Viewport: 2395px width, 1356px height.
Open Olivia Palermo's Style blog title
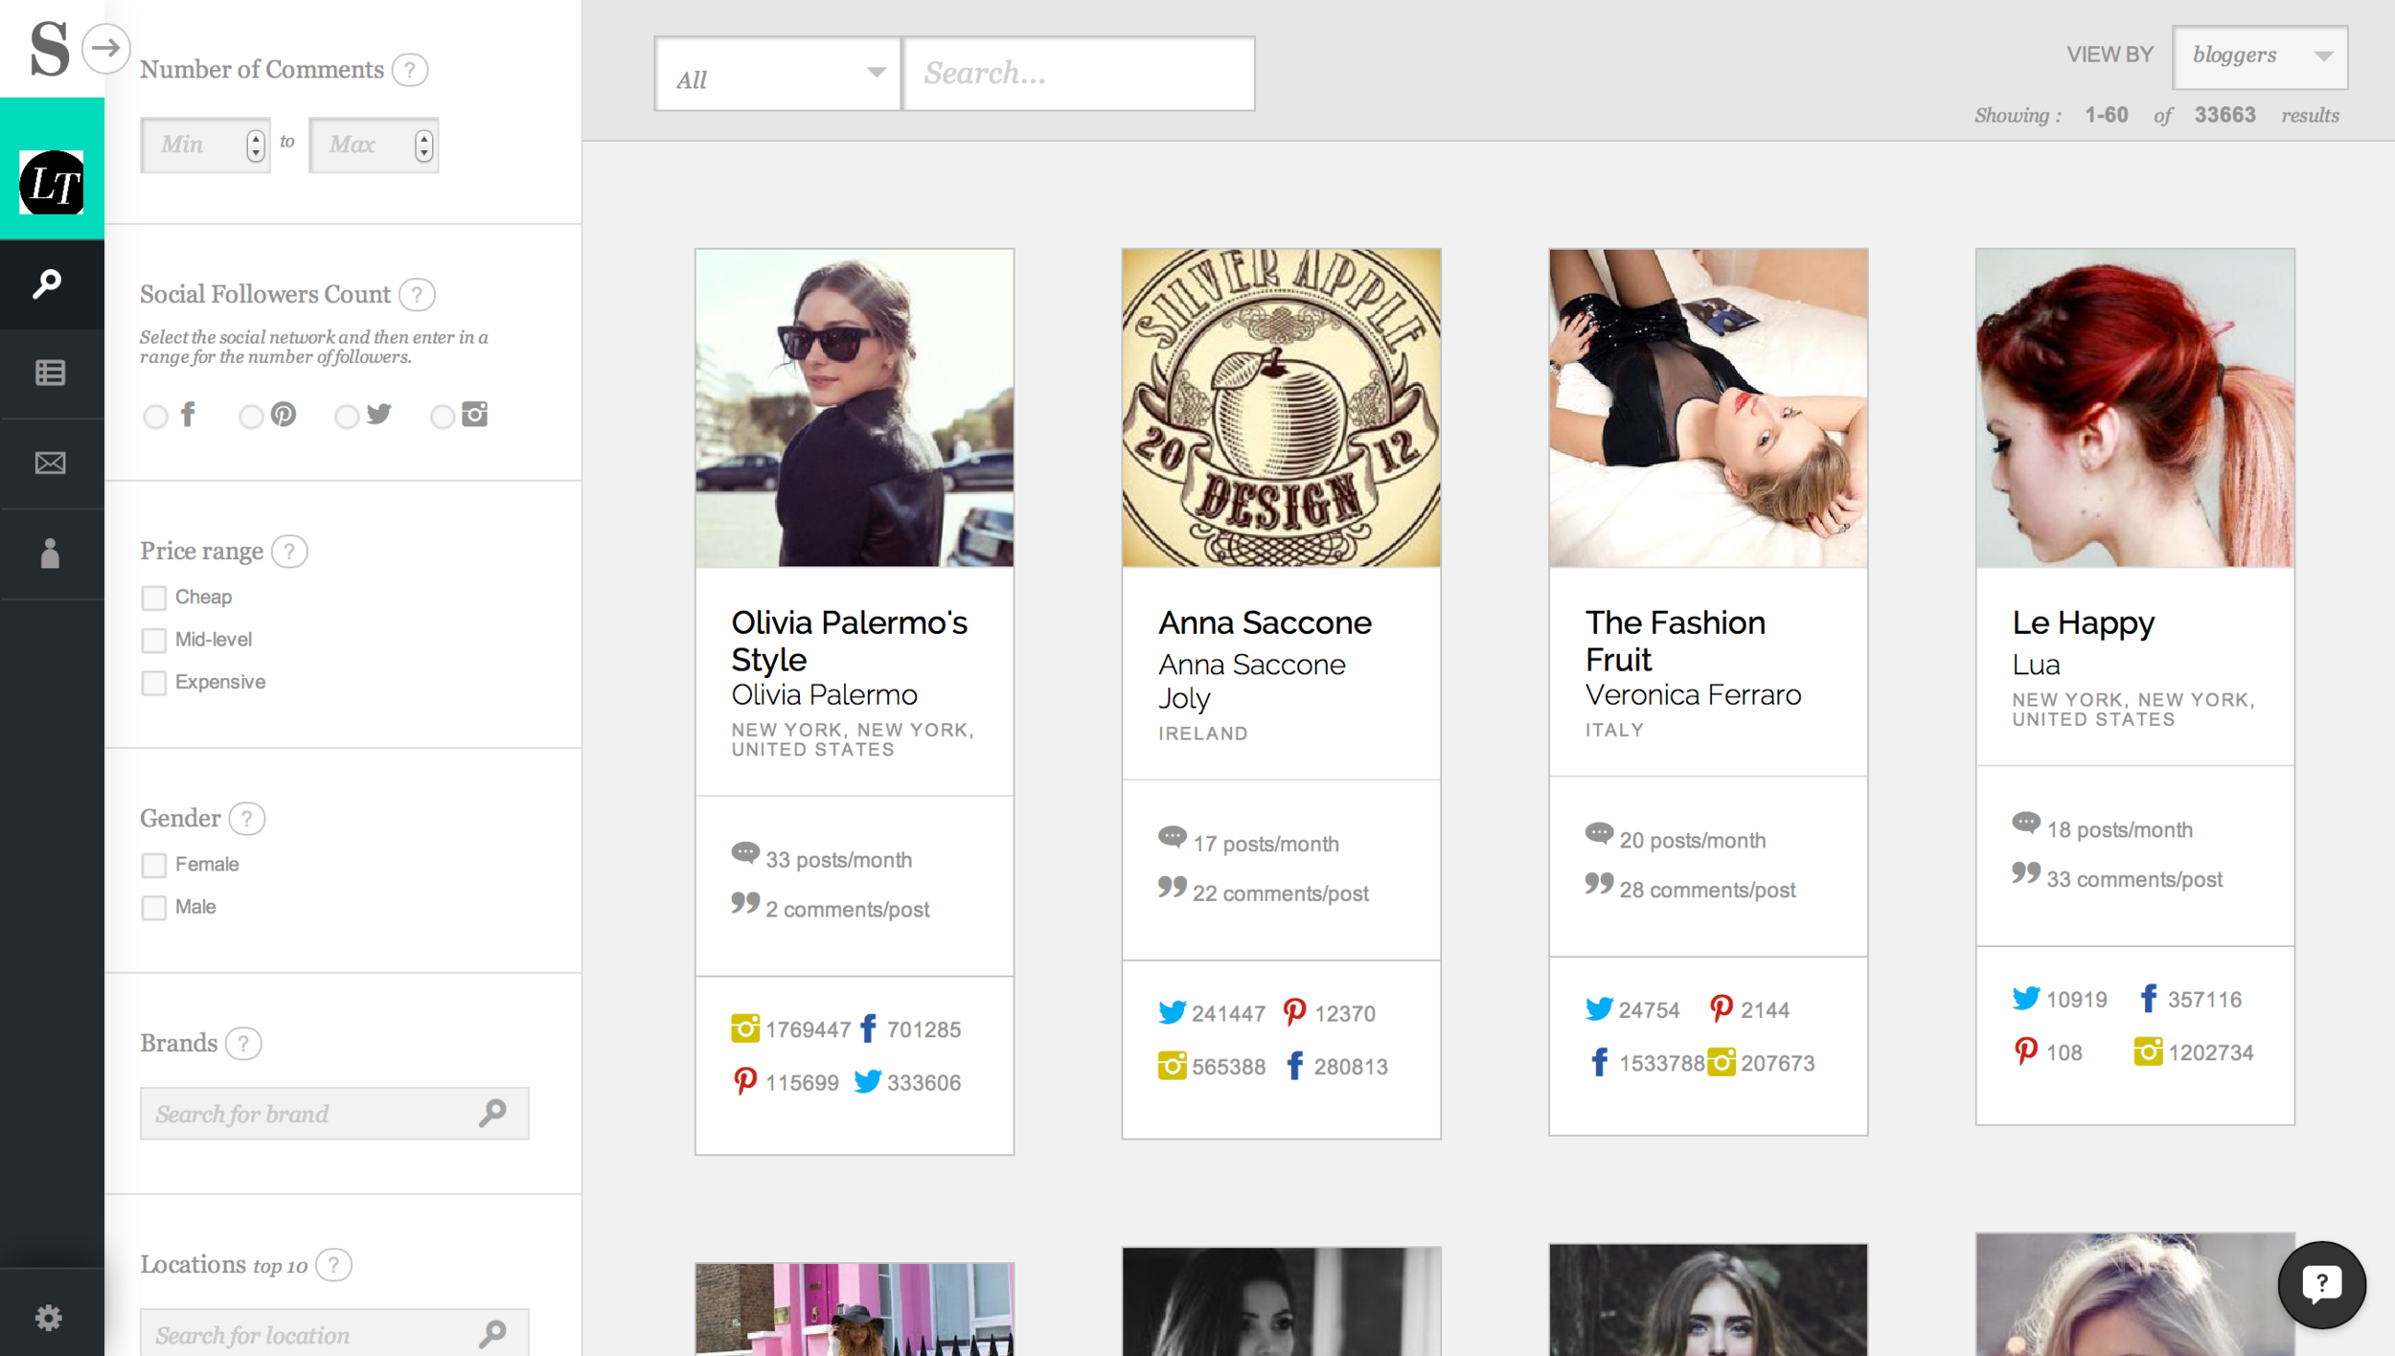849,641
